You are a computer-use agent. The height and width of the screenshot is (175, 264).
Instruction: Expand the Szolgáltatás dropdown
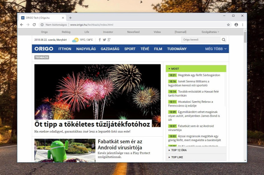coord(210,32)
